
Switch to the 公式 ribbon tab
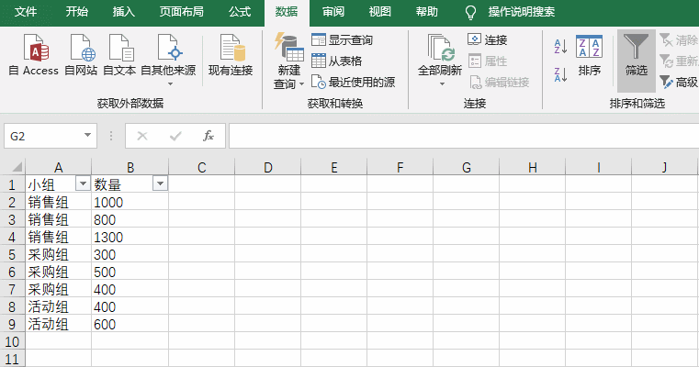tap(239, 12)
